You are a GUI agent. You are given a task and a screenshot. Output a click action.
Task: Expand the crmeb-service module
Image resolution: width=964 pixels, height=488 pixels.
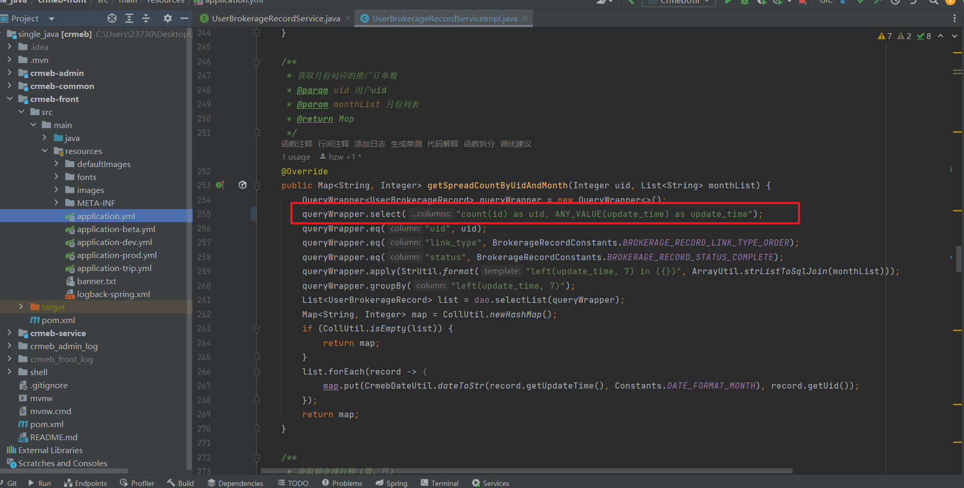[x=9, y=333]
